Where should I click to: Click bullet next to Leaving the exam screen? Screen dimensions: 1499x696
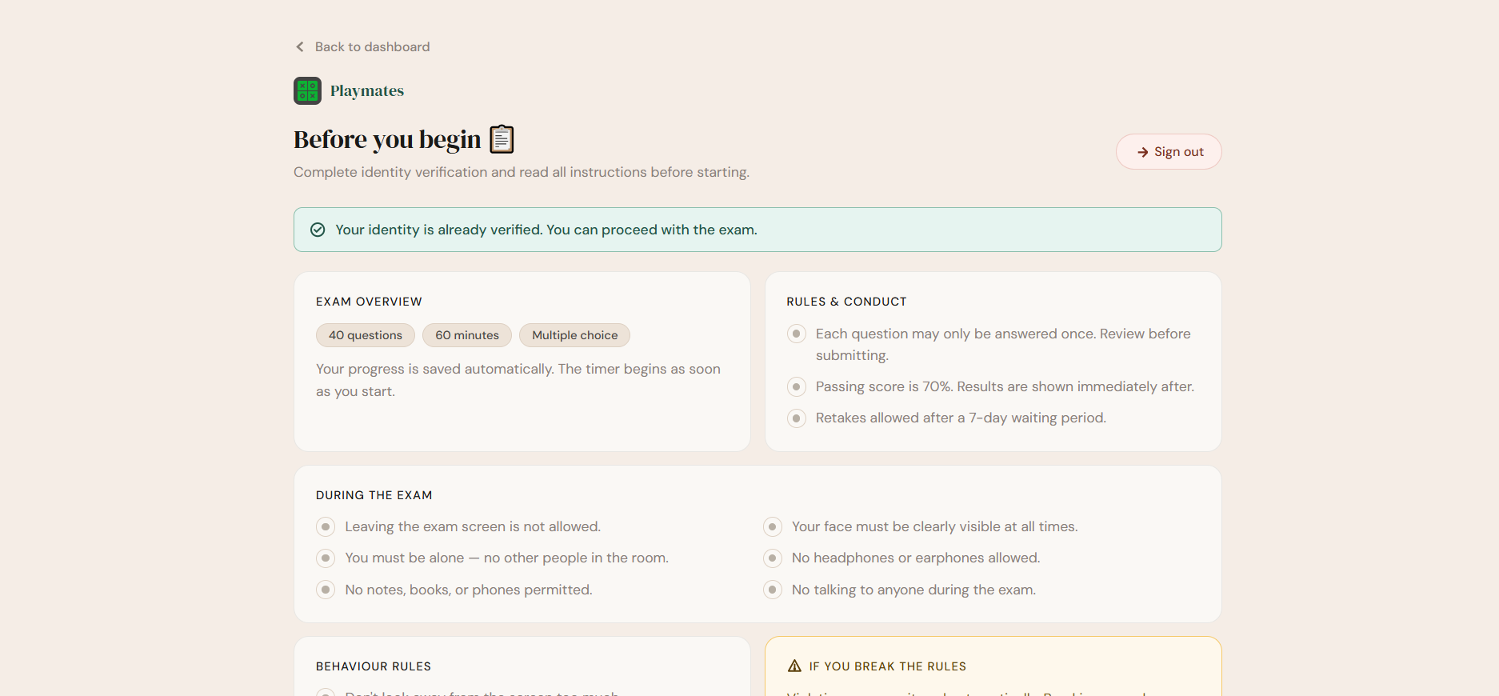tap(326, 527)
